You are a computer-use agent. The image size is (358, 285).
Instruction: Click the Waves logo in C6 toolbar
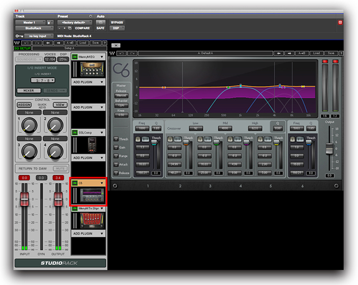[112, 53]
